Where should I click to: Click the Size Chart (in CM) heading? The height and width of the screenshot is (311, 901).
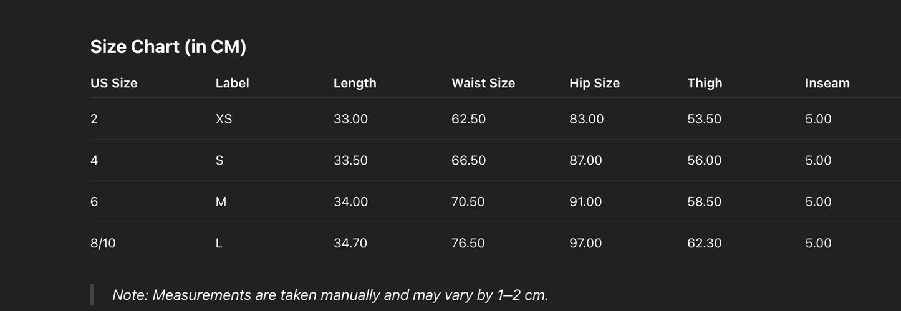click(x=168, y=47)
